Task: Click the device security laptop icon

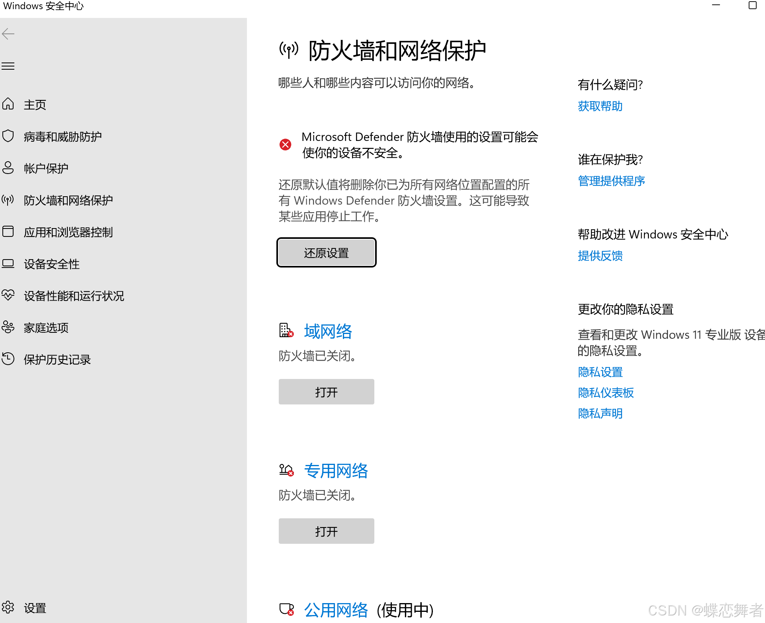Action: tap(8, 264)
